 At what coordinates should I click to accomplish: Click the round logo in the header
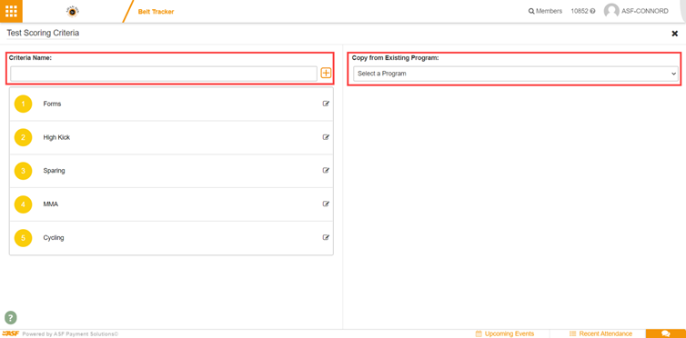point(72,12)
